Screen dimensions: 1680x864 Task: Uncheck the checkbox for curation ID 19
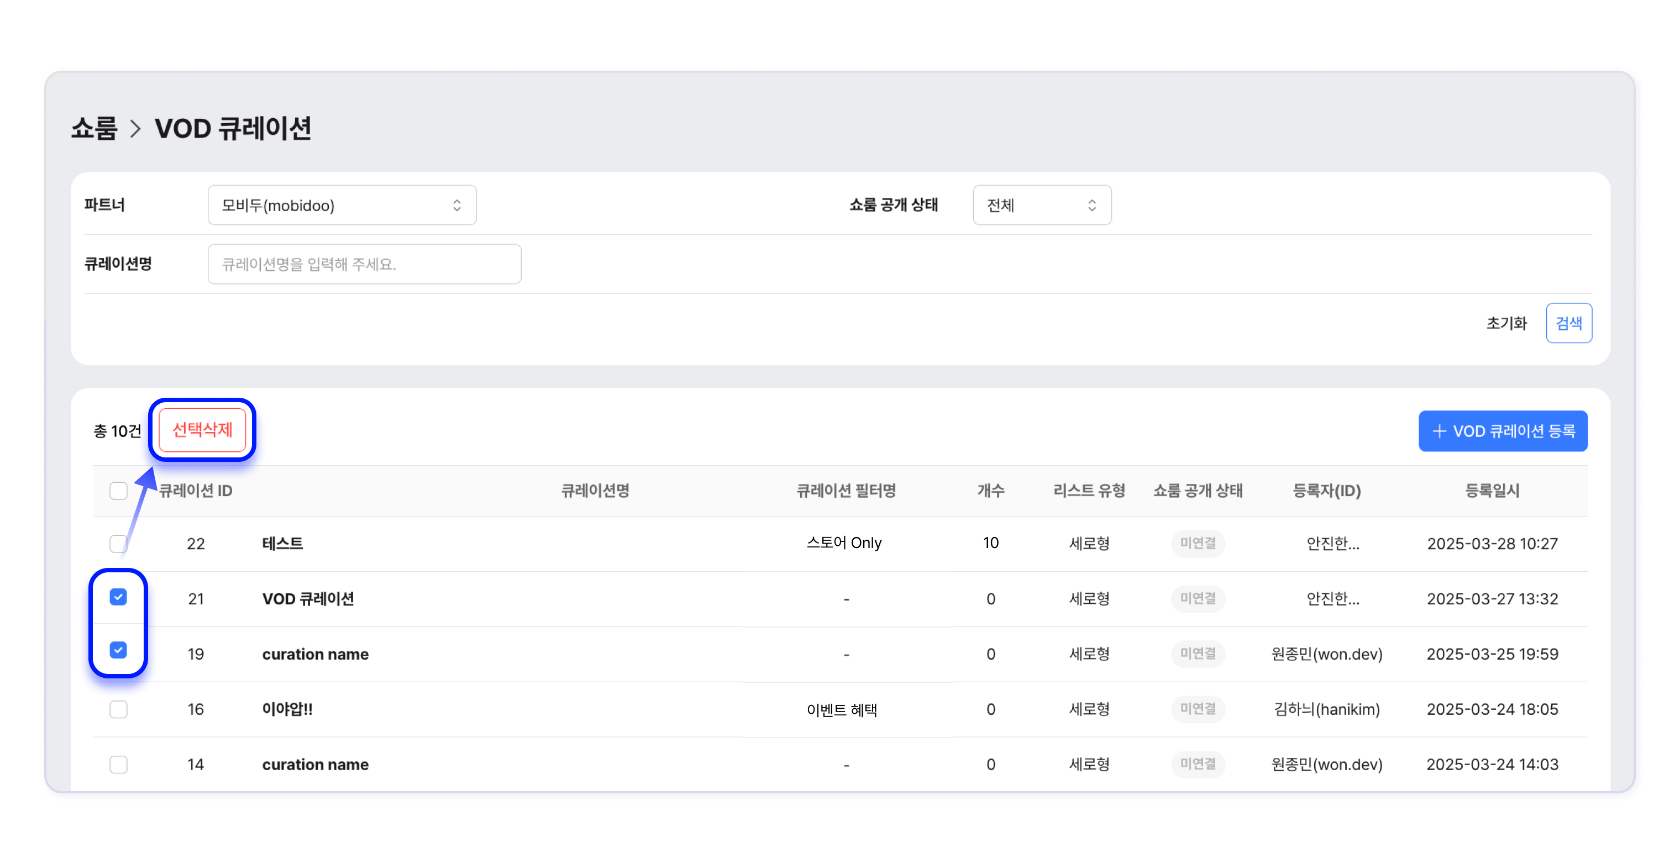tap(118, 651)
